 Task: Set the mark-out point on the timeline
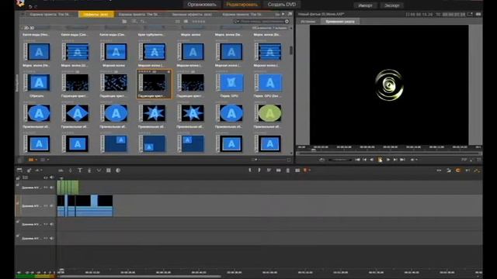259,170
